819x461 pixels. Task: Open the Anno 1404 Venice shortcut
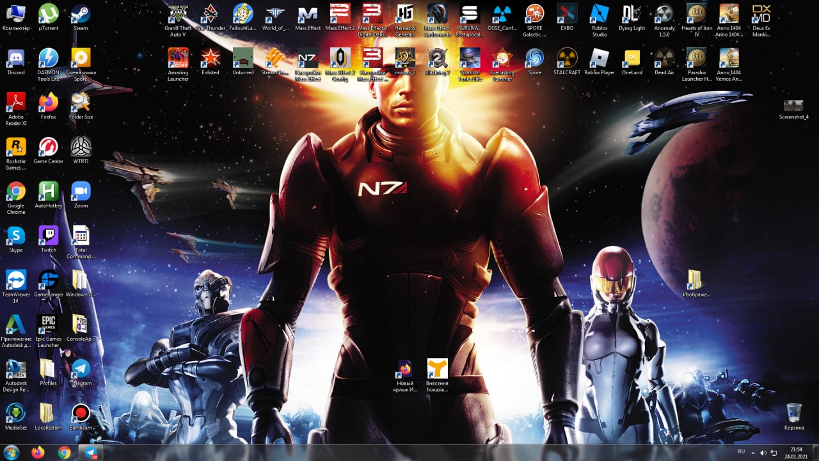click(x=729, y=64)
